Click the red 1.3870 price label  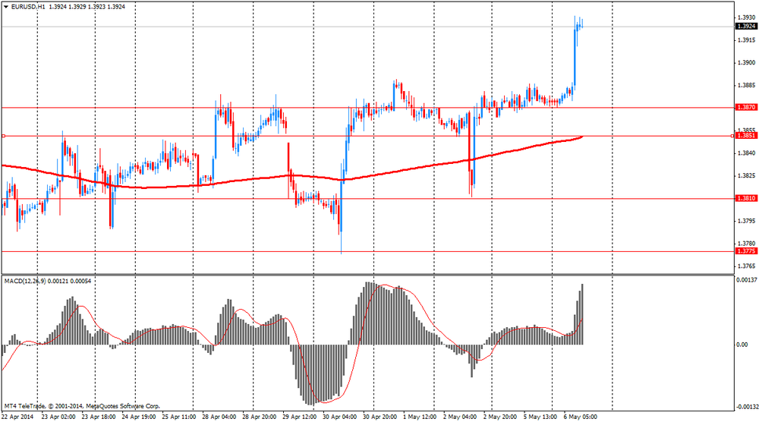[745, 108]
